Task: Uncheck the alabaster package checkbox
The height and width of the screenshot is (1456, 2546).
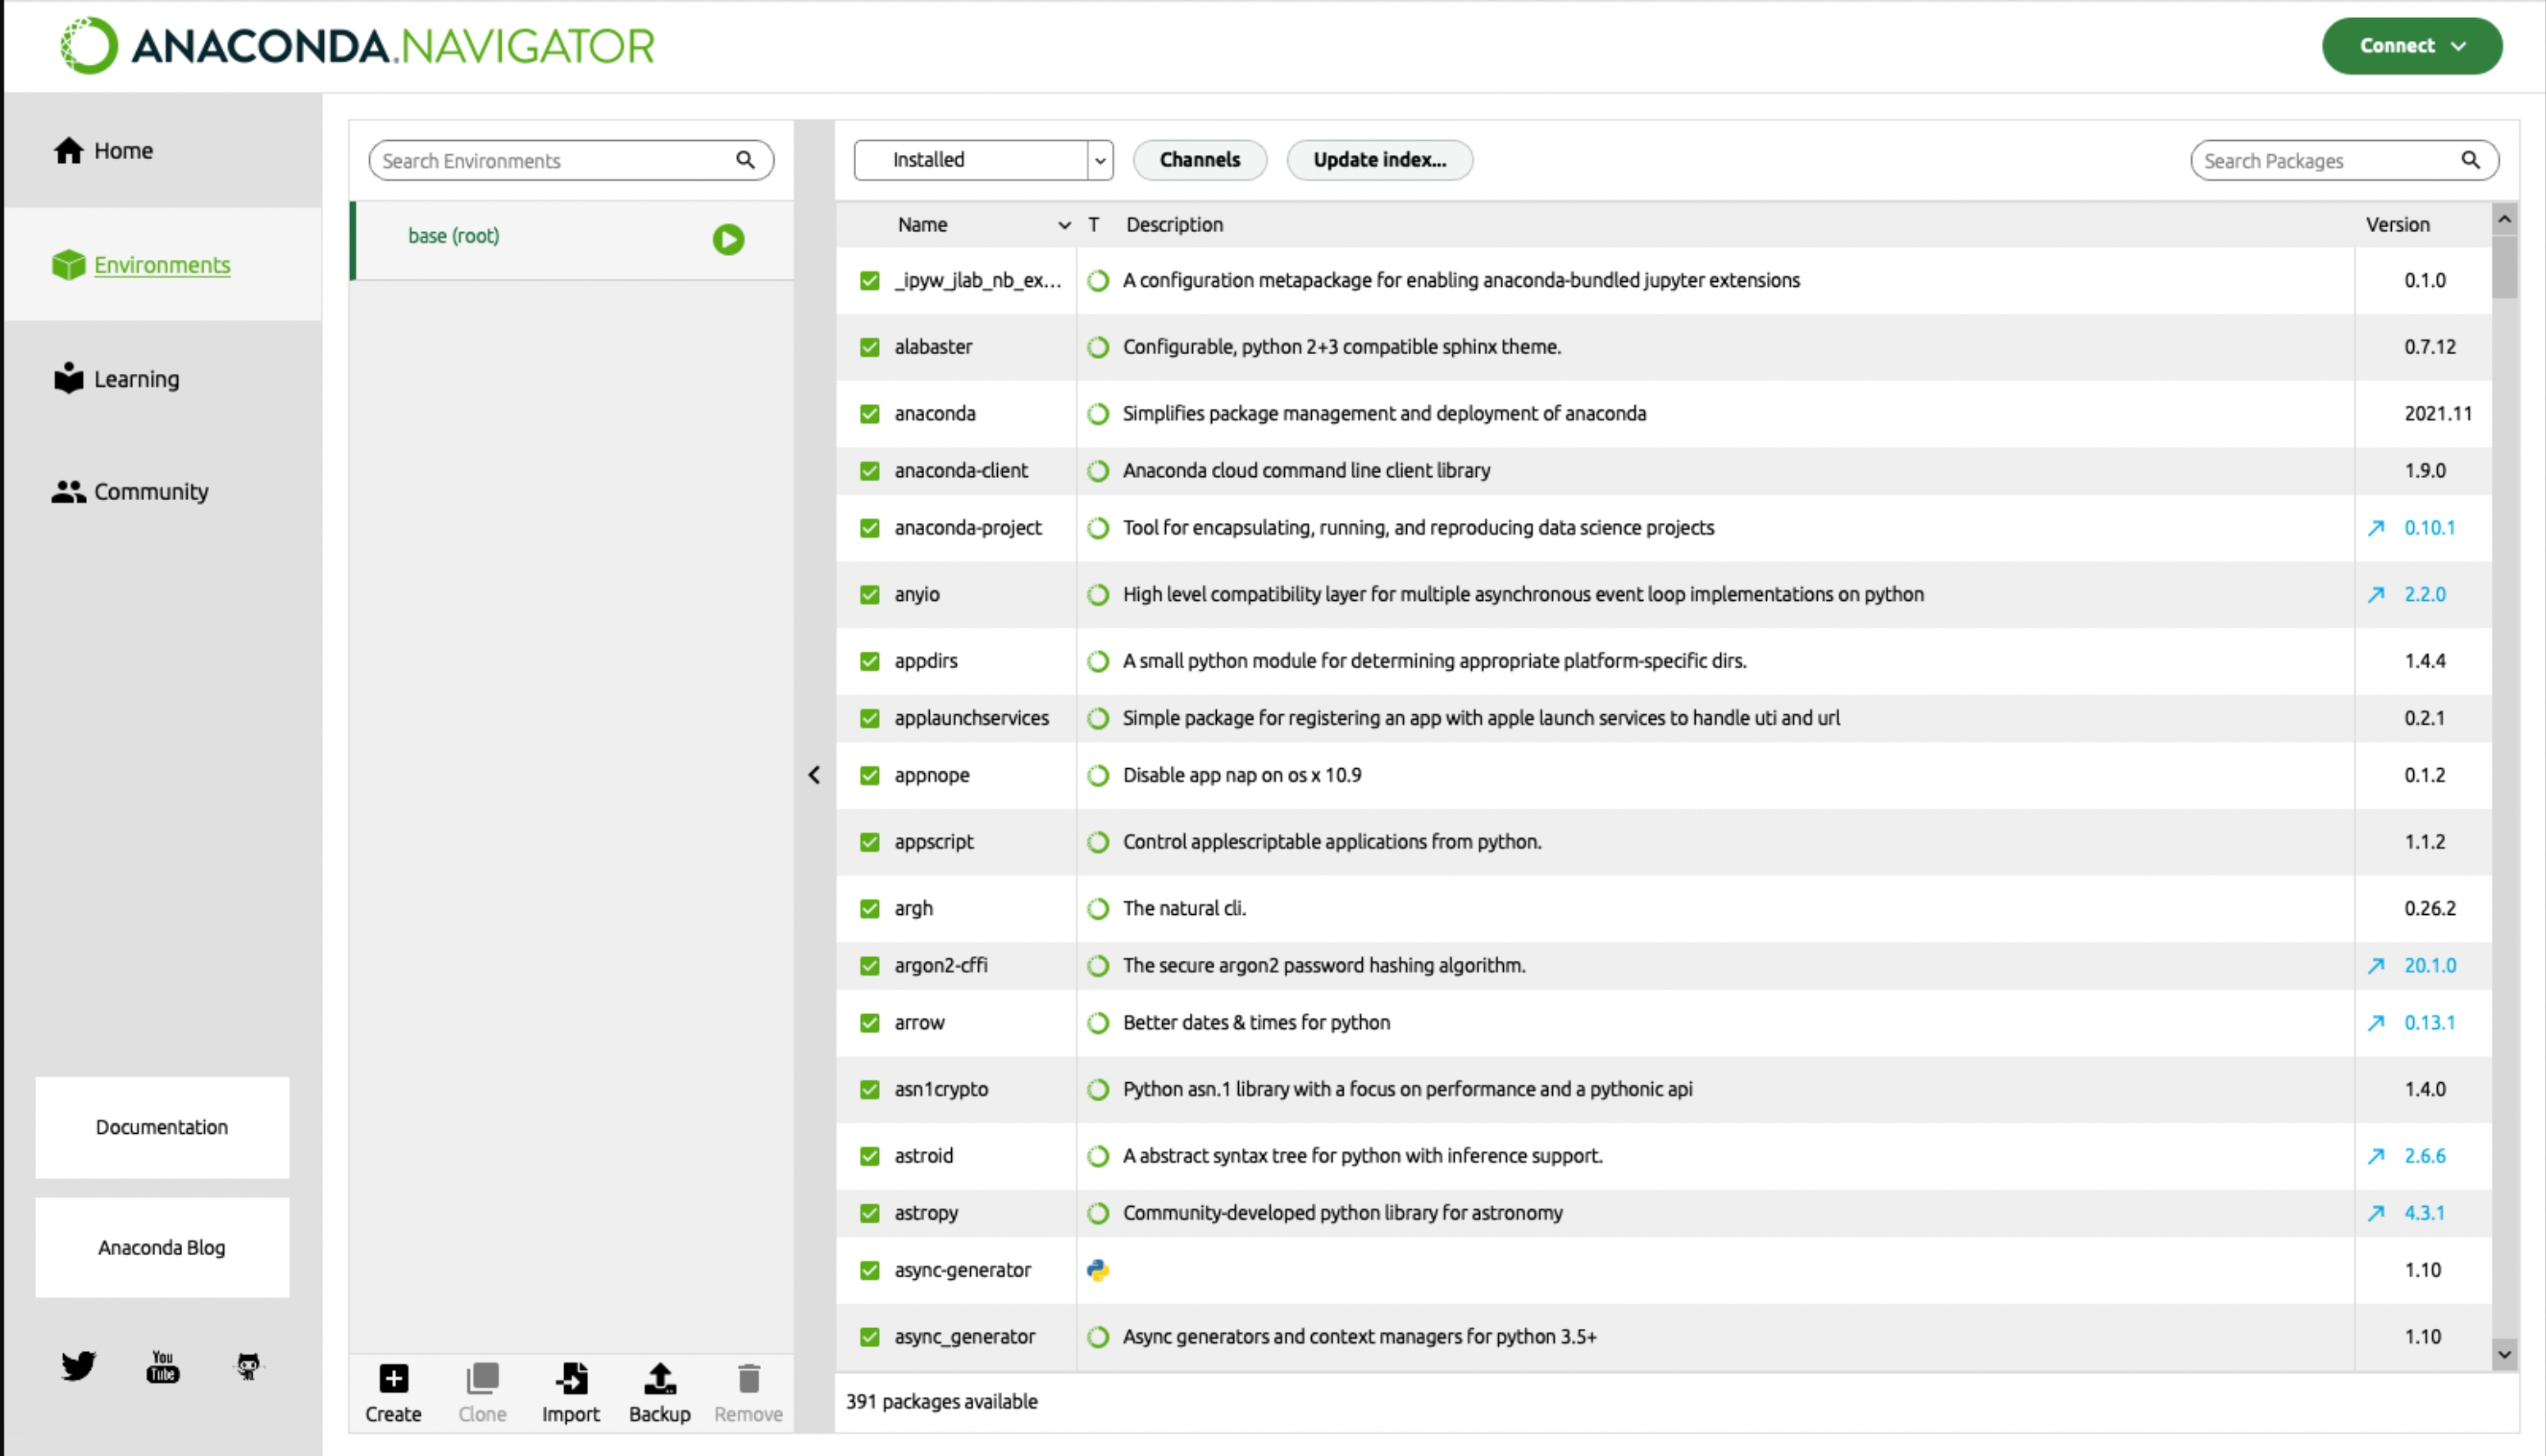Action: coord(870,347)
